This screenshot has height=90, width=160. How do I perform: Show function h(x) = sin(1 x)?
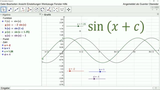(3, 28)
